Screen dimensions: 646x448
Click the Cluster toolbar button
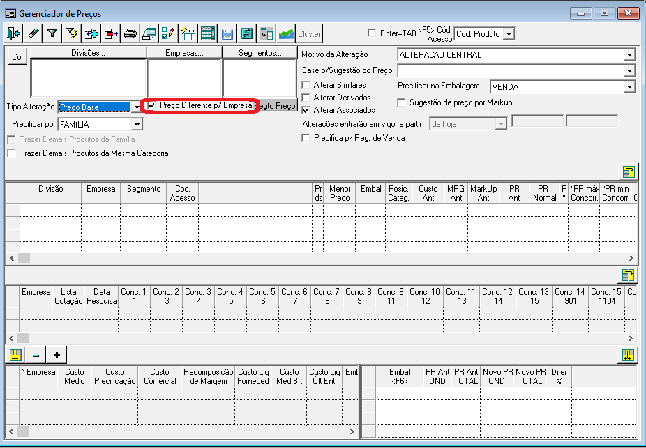tap(309, 33)
